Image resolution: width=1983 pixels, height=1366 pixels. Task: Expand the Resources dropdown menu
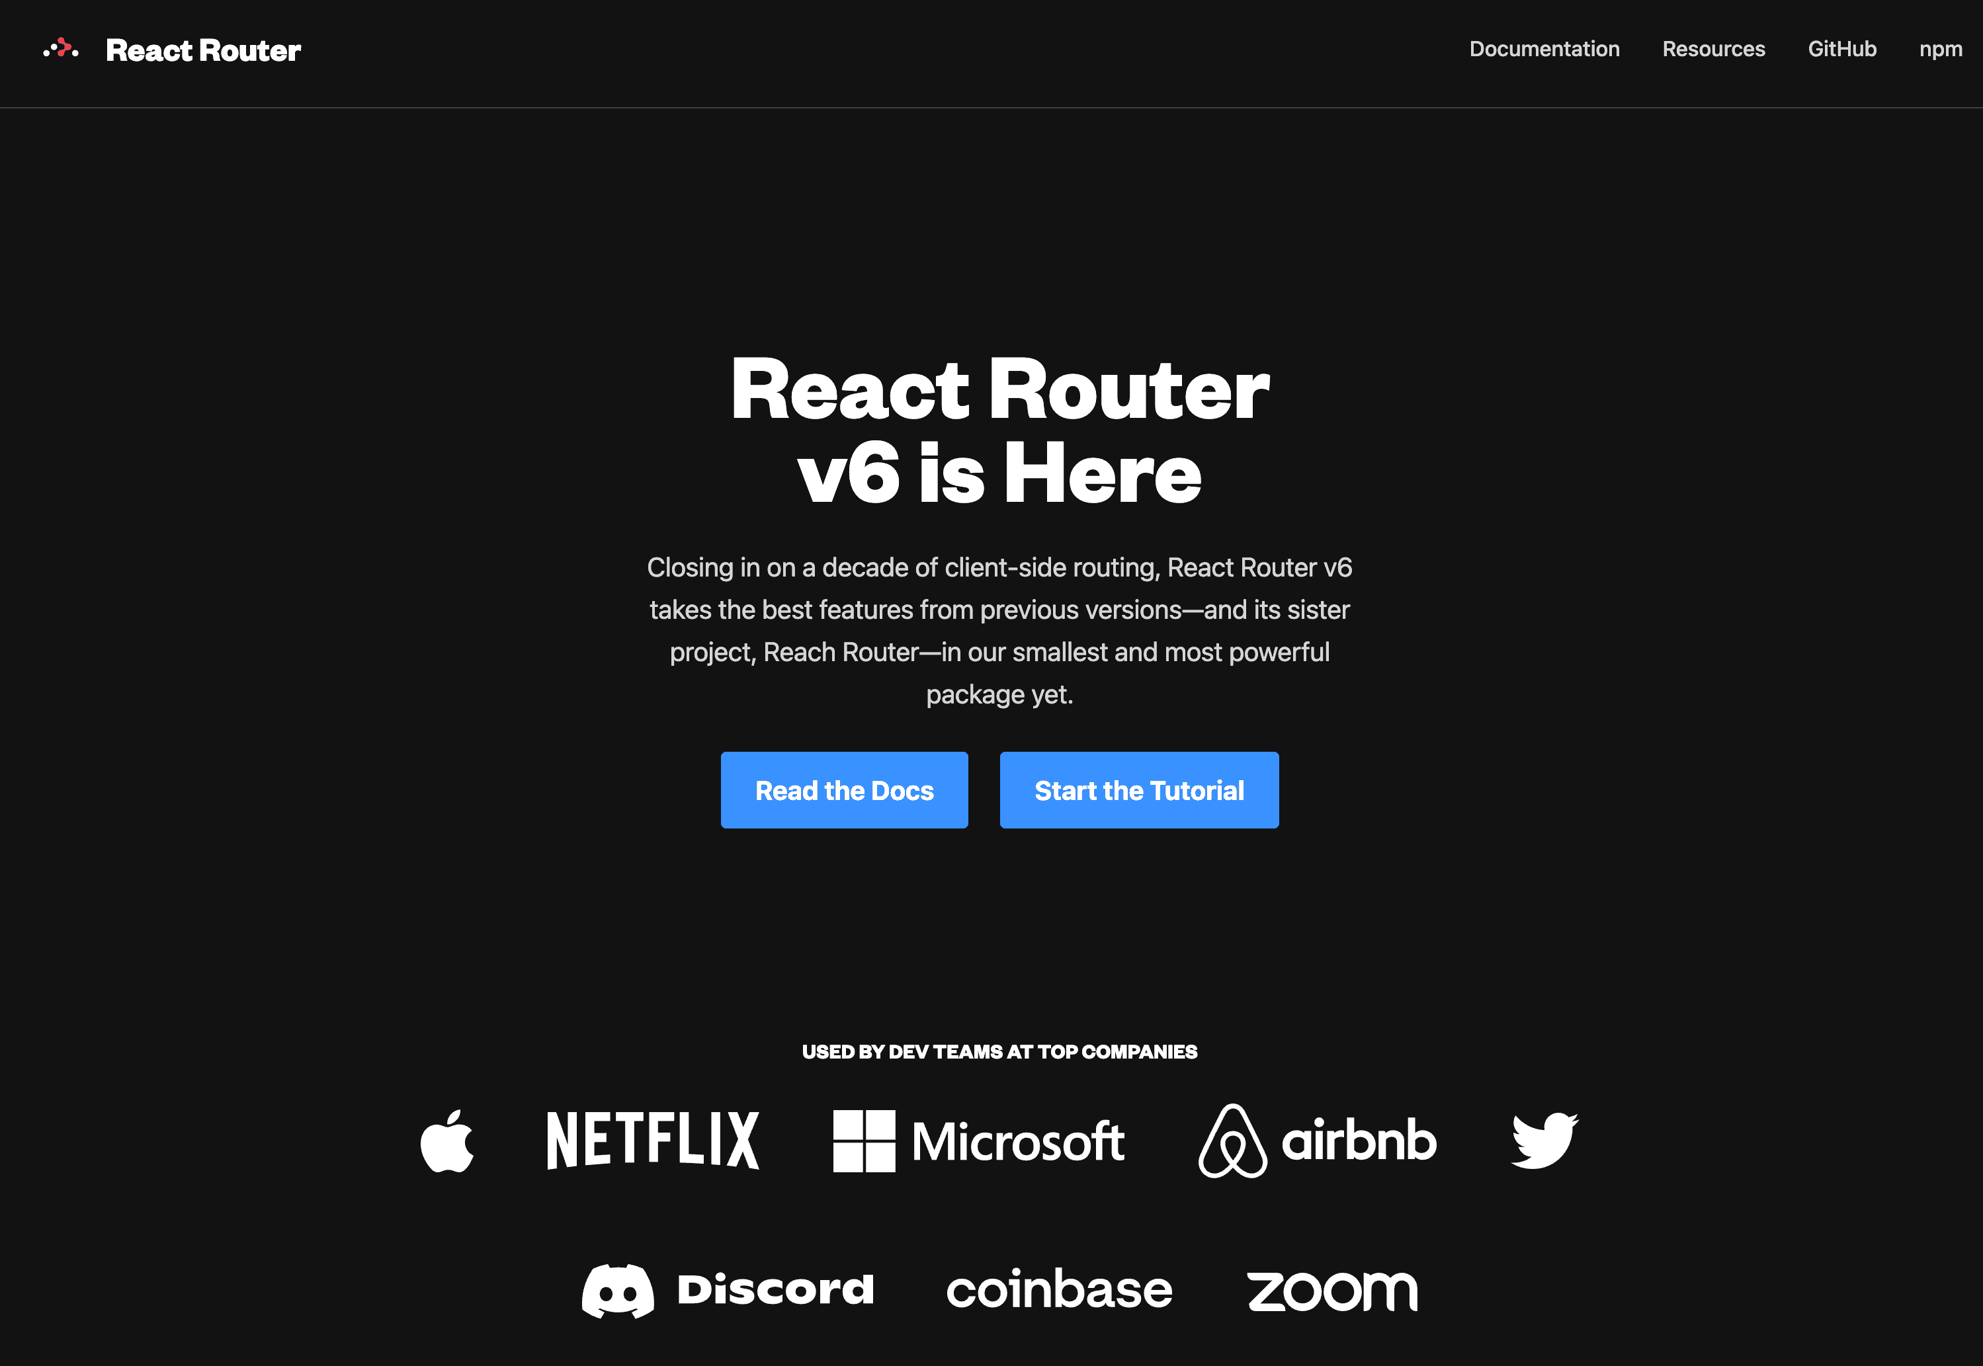pos(1713,50)
